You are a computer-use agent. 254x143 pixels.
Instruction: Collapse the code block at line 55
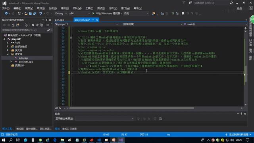[x=71, y=37]
